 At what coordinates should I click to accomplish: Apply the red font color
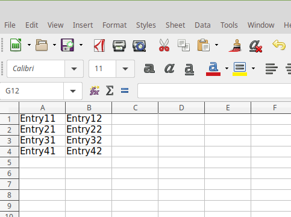213,69
